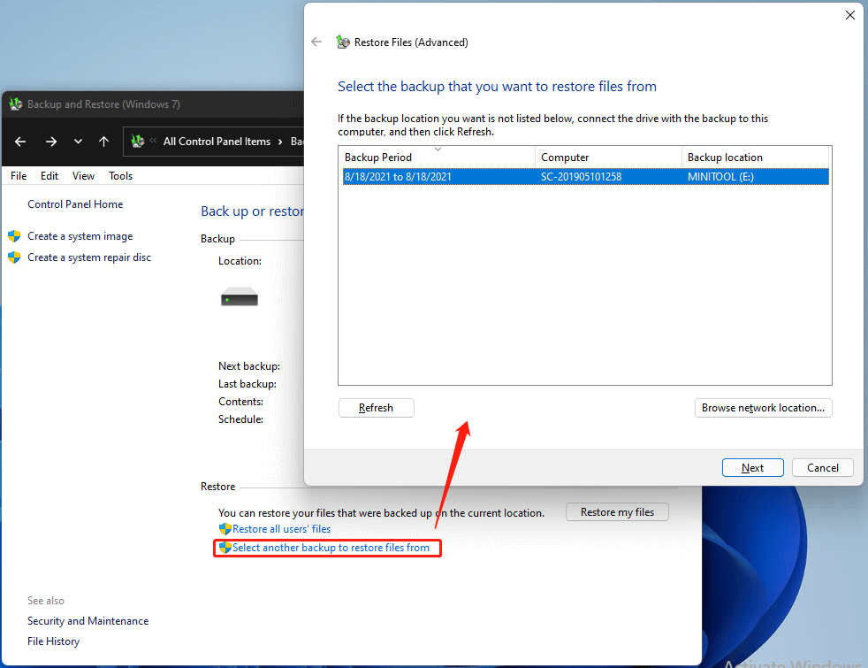Click the Cancel button
This screenshot has height=668, width=868.
pos(823,467)
